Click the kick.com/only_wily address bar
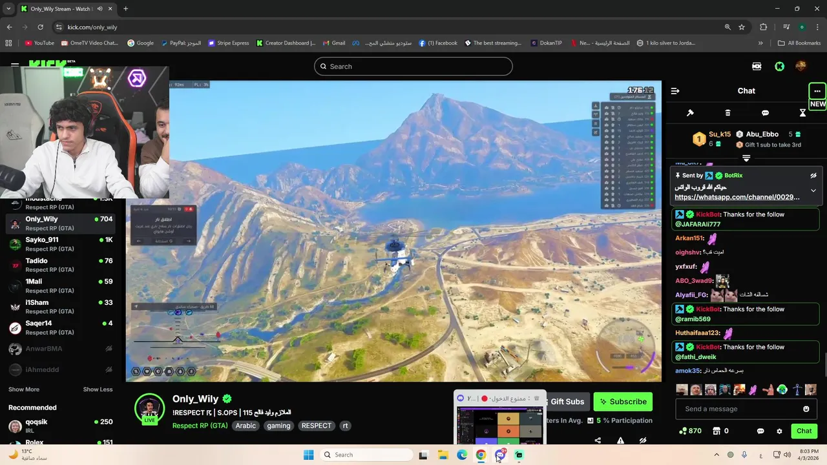Screen dimensions: 827x465 click(92, 27)
